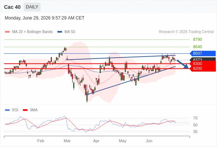This screenshot has height=147, width=217.
Task: Click the 9MA legend swatch
Action: tap(25, 110)
